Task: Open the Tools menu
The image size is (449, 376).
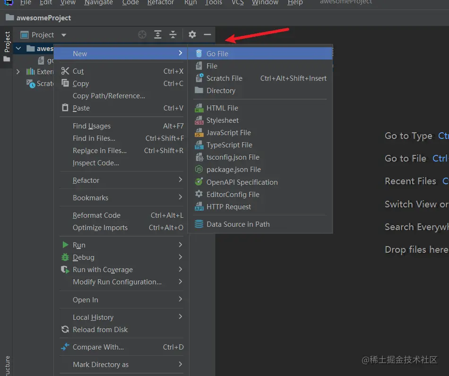Action: (213, 2)
